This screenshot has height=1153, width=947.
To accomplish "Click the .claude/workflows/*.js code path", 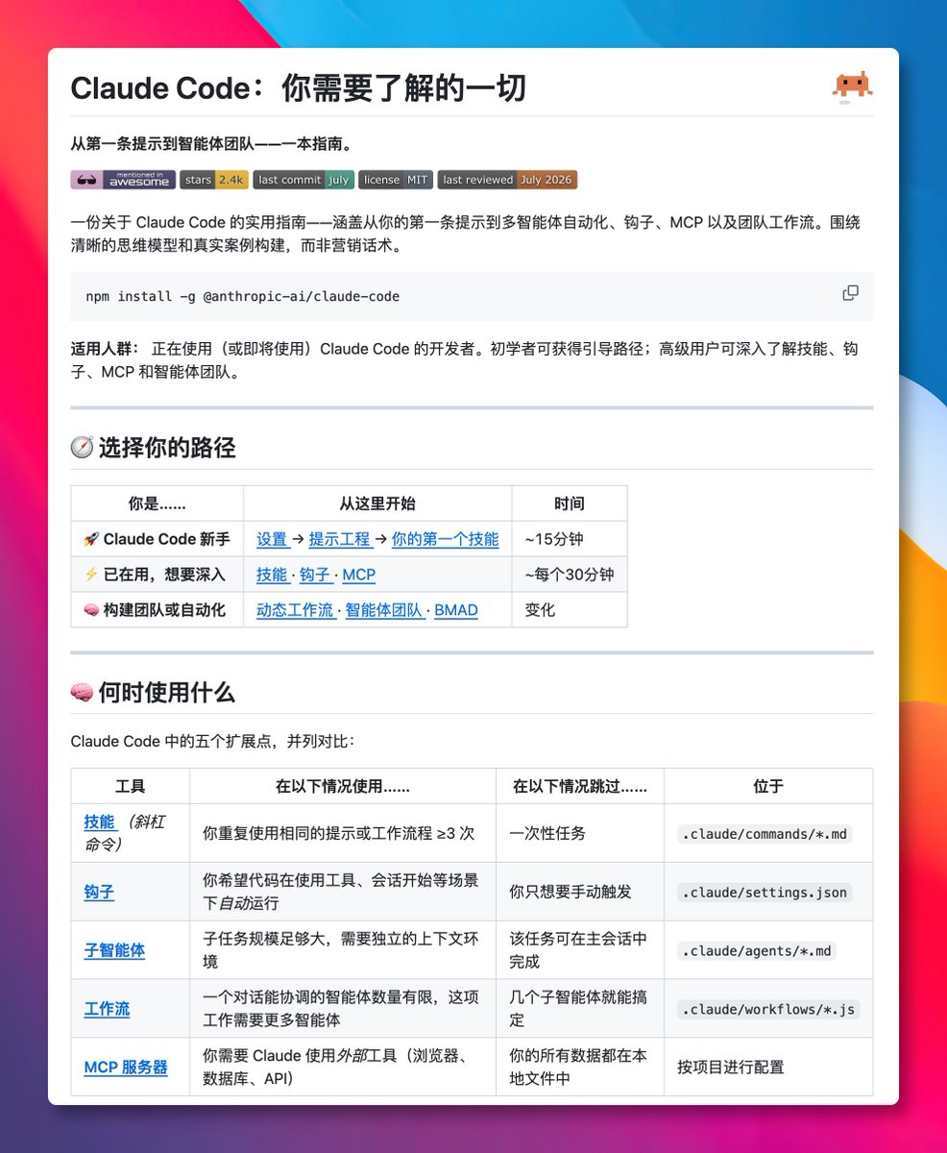I will click(x=768, y=1009).
